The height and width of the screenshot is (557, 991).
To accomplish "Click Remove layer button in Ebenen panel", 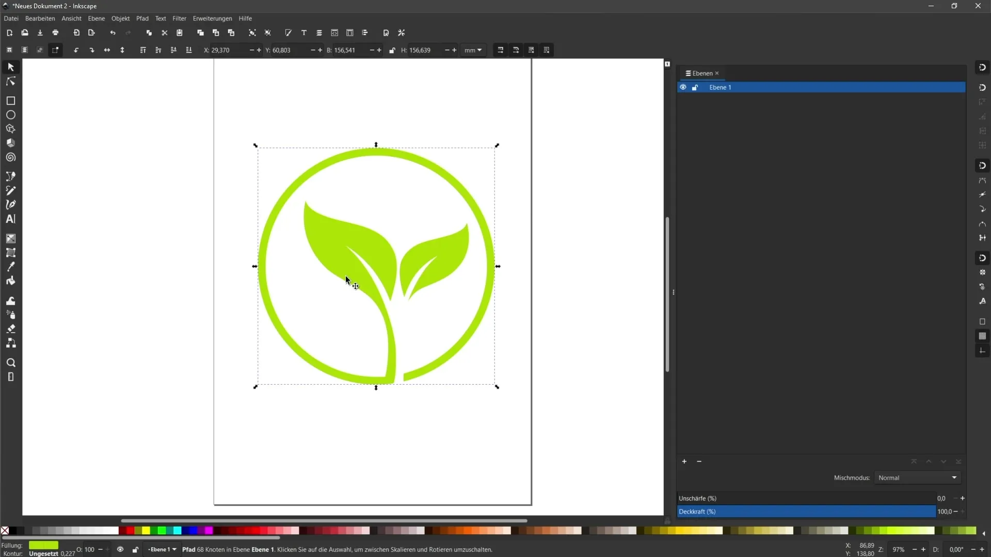I will (699, 461).
